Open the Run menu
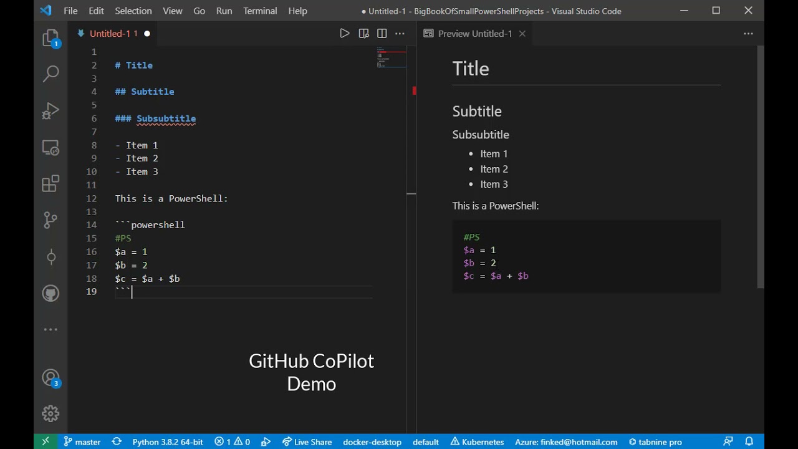The image size is (798, 449). (224, 11)
